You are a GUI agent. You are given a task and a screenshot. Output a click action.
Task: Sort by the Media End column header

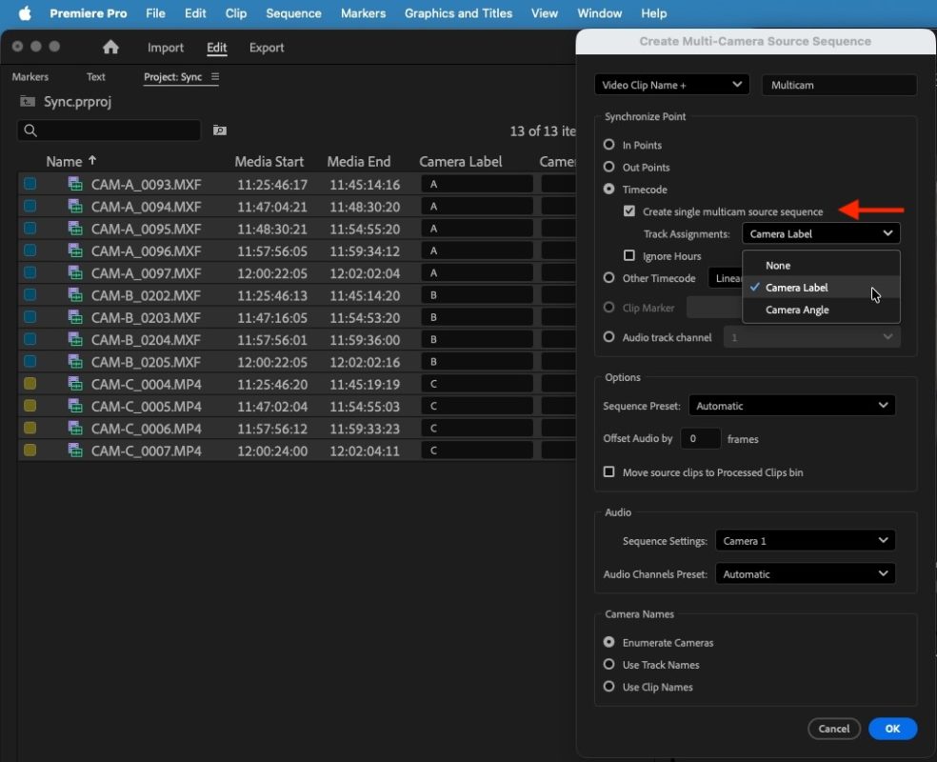[x=359, y=161]
